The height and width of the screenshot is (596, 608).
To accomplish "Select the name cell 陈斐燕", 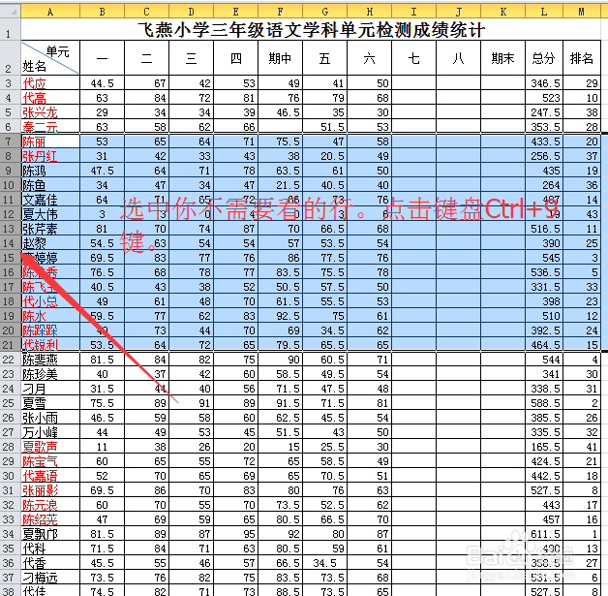I will pos(50,359).
